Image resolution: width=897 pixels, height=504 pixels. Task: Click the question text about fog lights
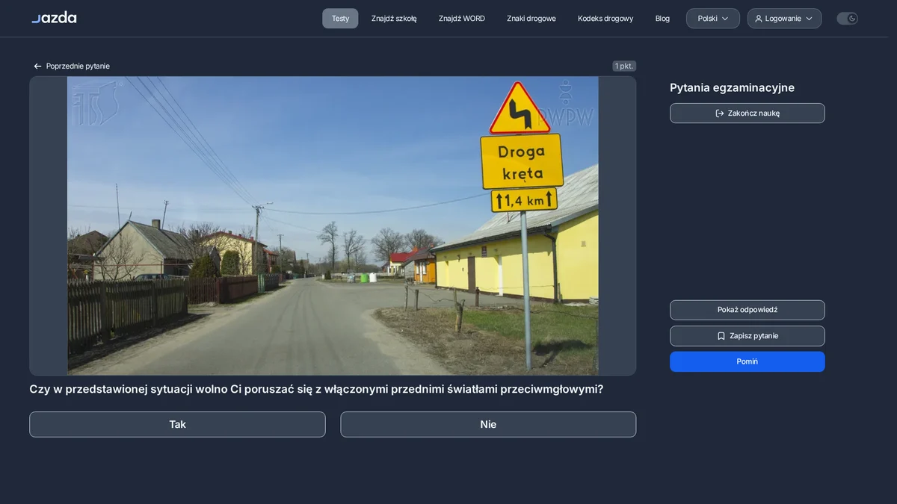[316, 389]
